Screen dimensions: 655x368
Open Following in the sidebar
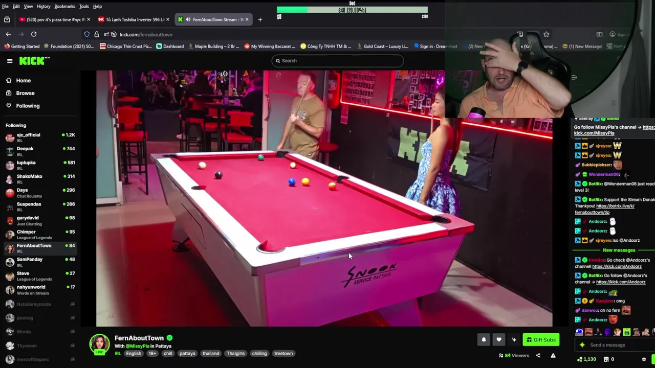click(28, 106)
